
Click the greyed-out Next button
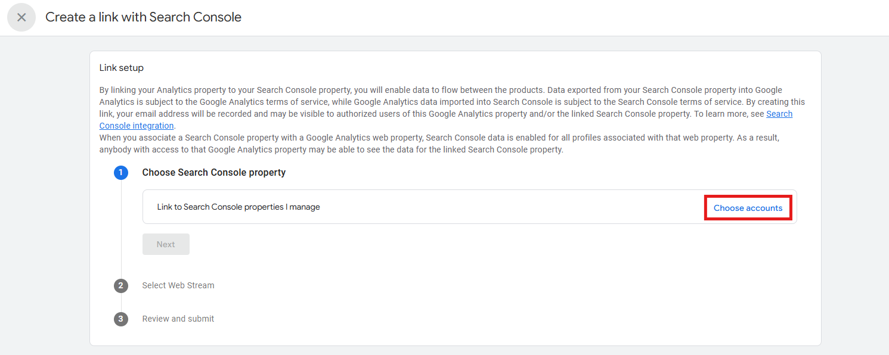pos(166,244)
